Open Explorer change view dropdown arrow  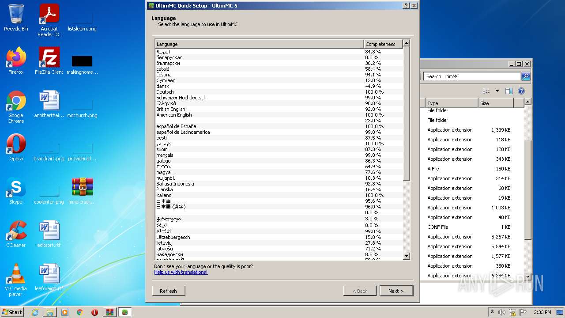click(497, 91)
